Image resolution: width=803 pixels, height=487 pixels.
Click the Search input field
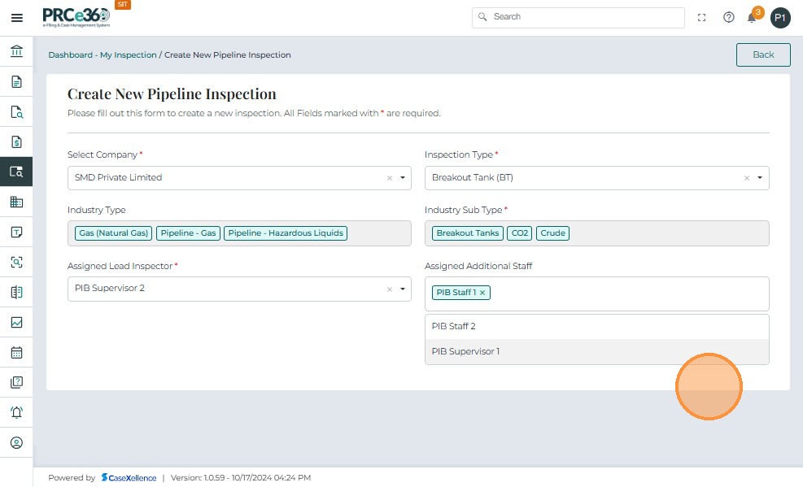click(578, 17)
